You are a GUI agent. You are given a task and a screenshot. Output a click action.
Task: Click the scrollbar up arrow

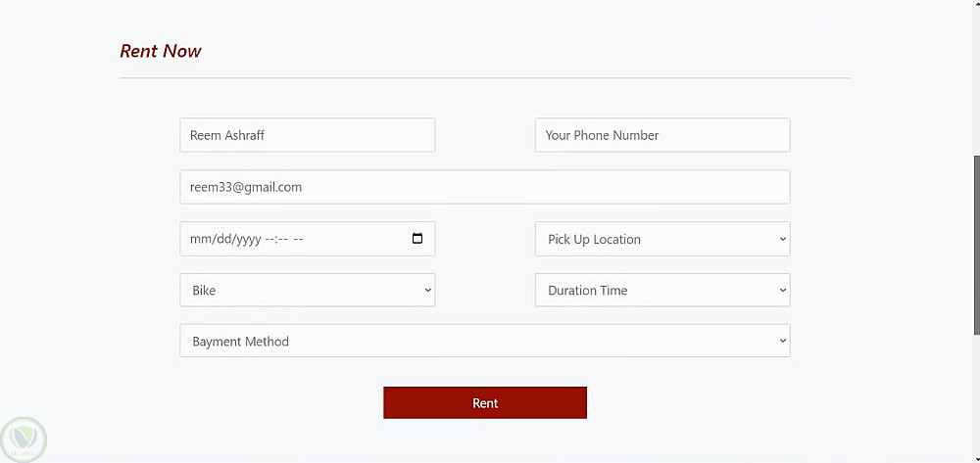click(975, 6)
